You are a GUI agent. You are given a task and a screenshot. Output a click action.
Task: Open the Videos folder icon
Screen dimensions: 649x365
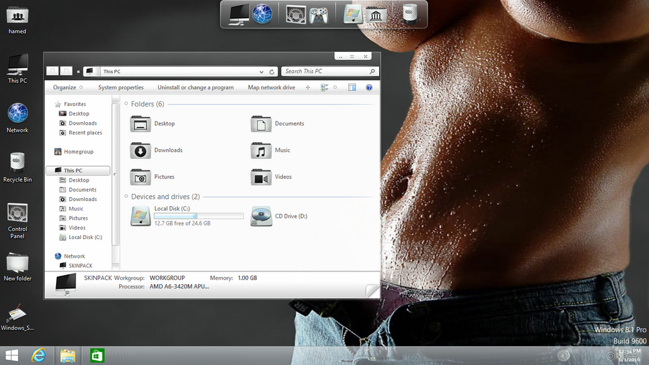pos(261,177)
